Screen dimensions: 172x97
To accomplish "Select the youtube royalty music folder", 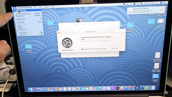I will [x=130, y=27].
